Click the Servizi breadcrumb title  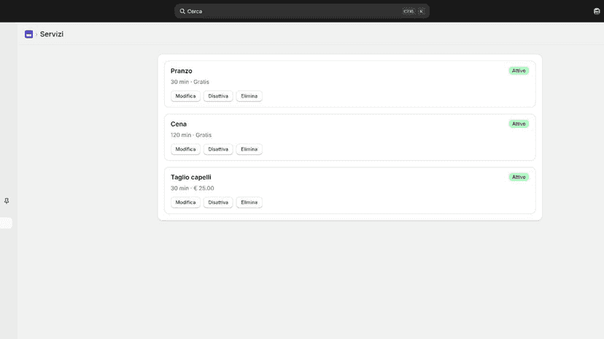pyautogui.click(x=52, y=34)
